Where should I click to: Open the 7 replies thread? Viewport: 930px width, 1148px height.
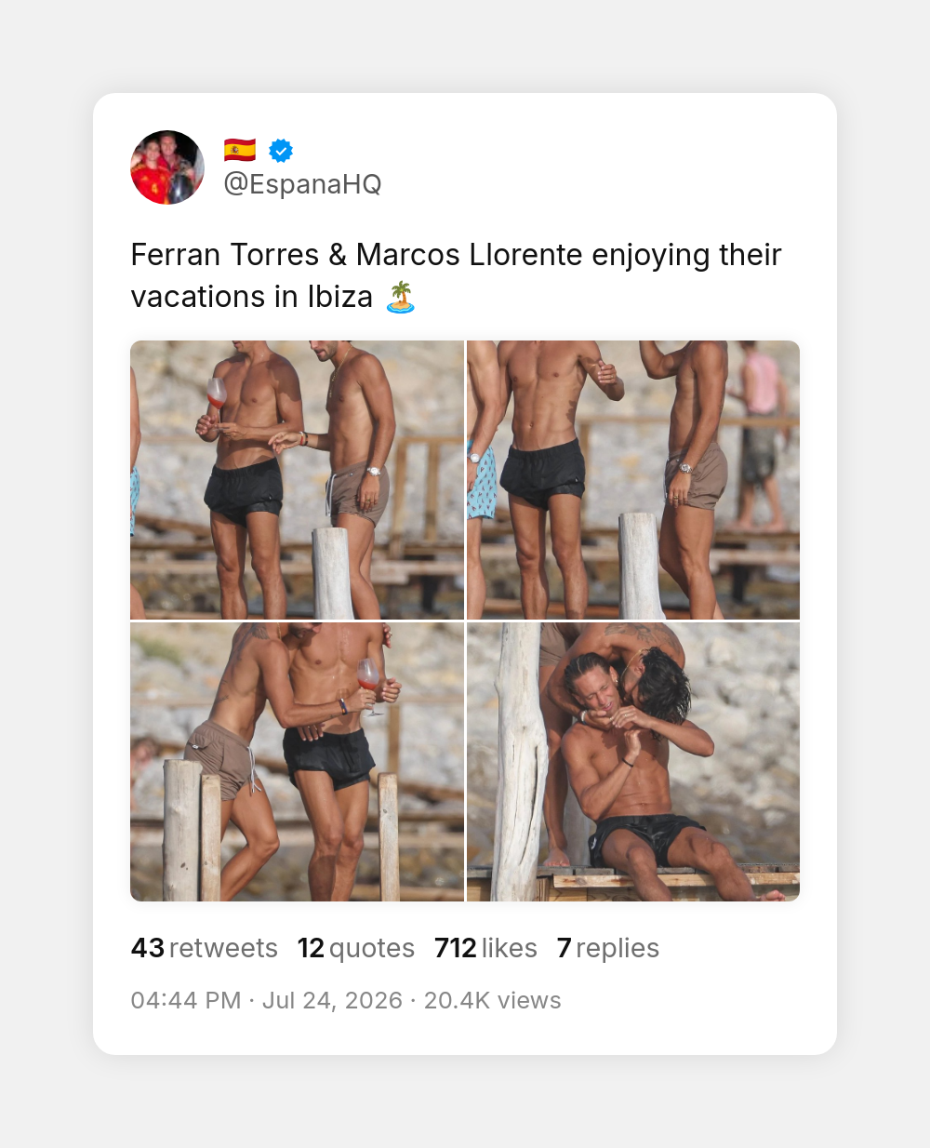(608, 948)
